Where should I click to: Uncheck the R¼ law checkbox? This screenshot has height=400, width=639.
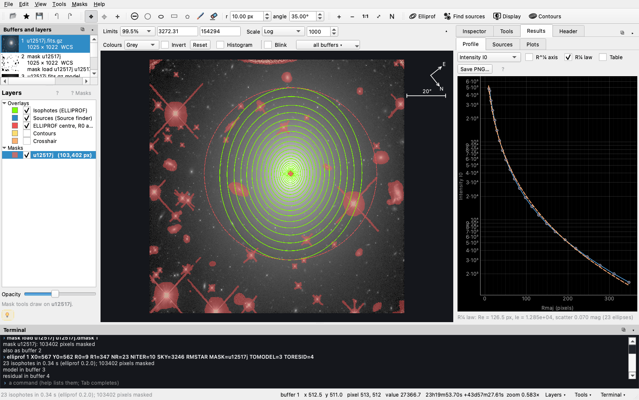tap(568, 57)
